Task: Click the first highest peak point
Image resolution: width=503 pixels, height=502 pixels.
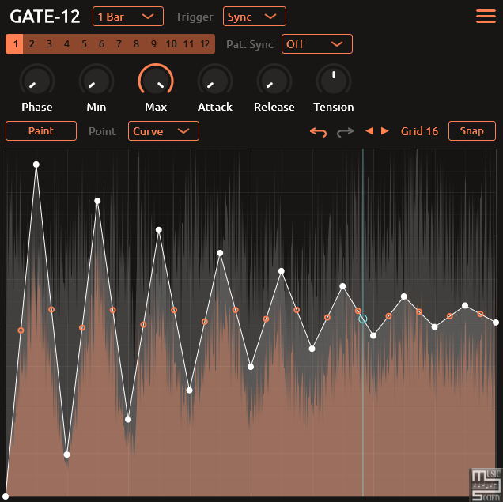Action: (x=36, y=164)
